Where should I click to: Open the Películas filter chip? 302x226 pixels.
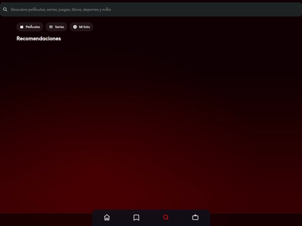click(30, 27)
